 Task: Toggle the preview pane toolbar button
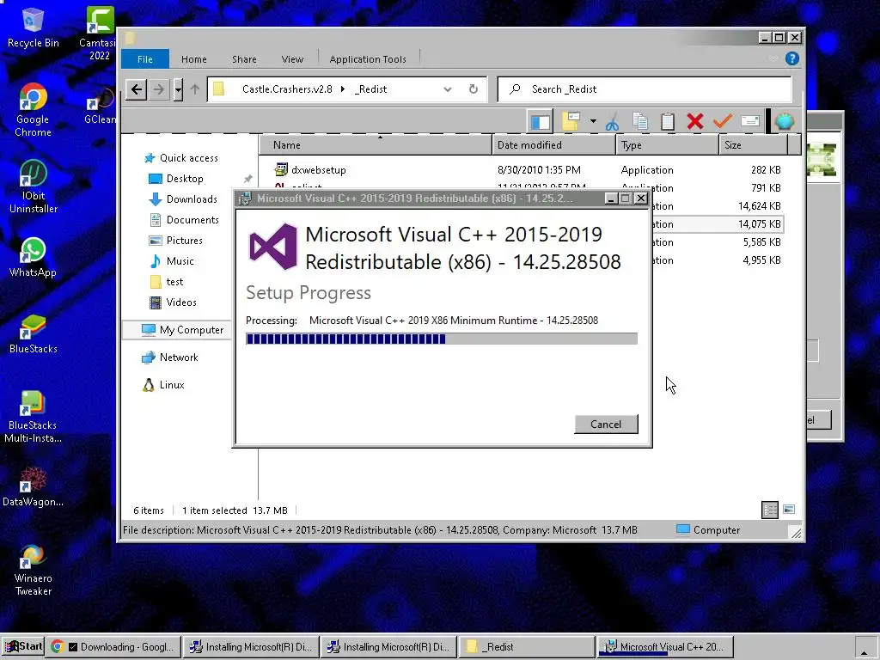(x=540, y=122)
